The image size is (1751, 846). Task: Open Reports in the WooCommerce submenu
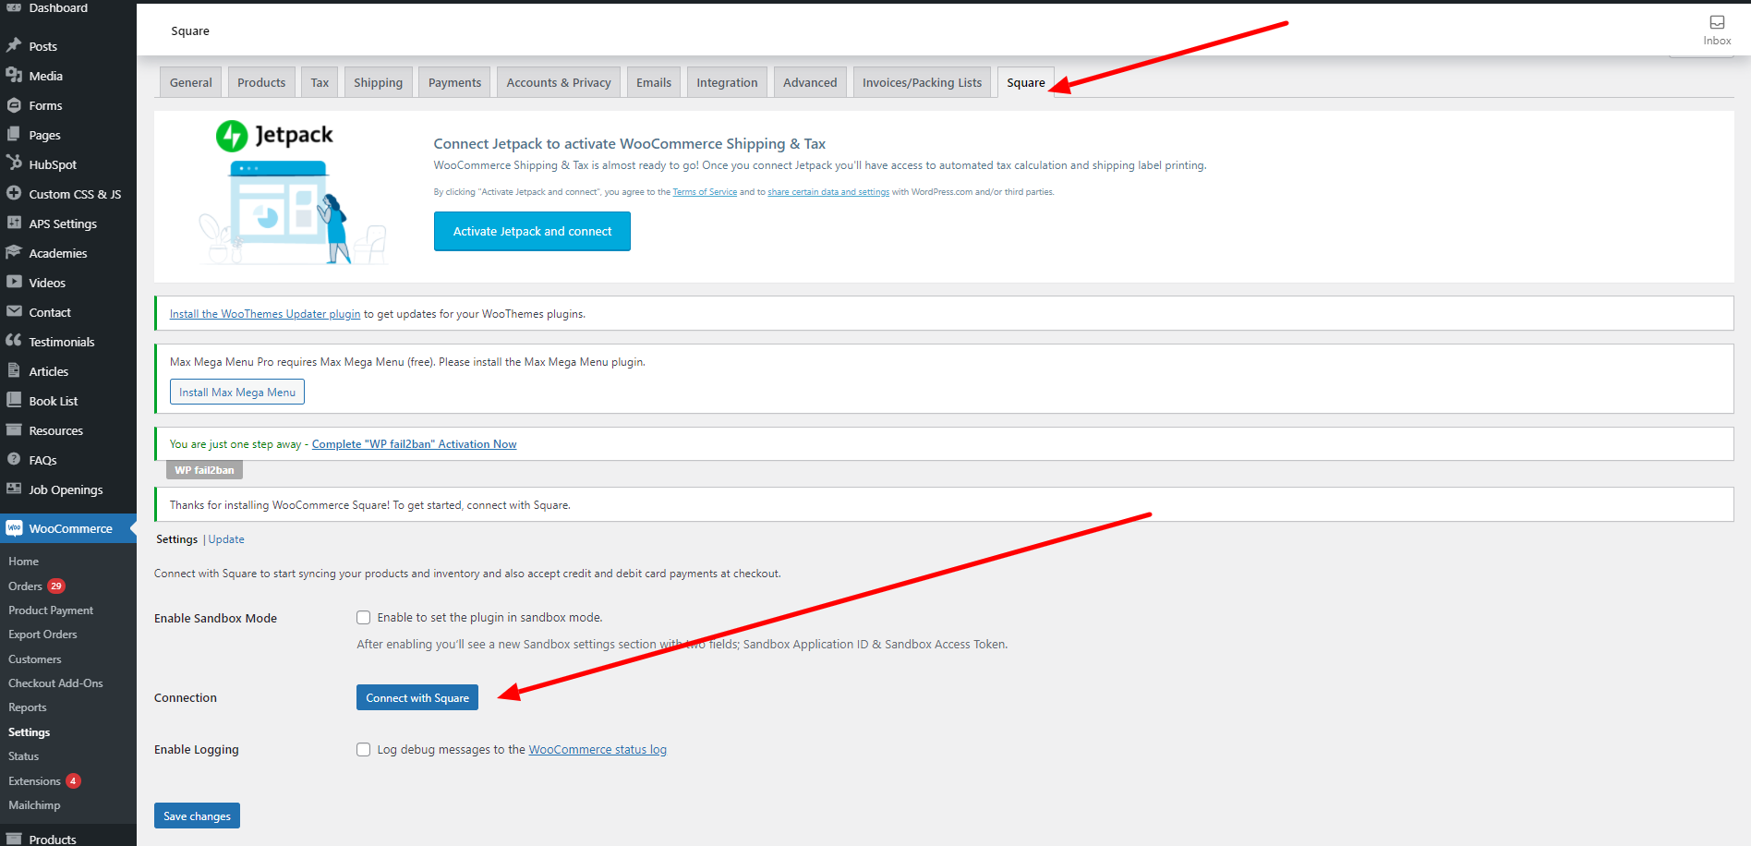click(x=28, y=707)
